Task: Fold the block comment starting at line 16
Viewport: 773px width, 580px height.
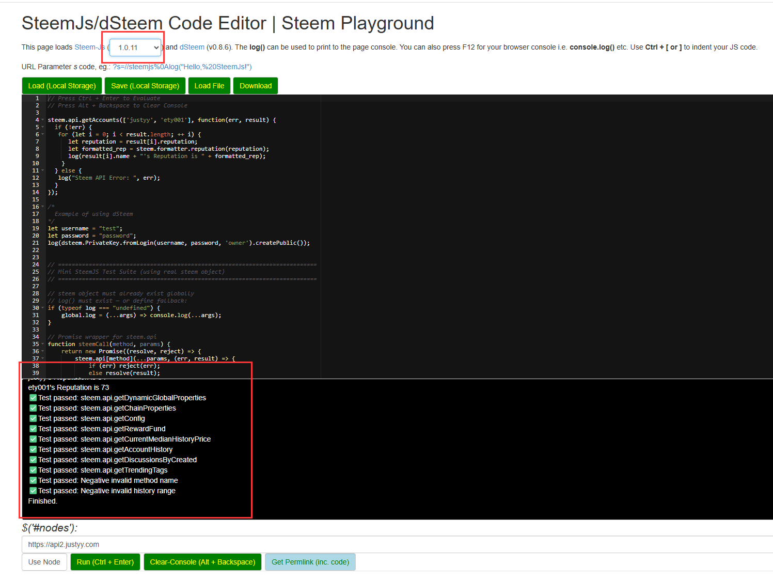Action: tap(43, 207)
